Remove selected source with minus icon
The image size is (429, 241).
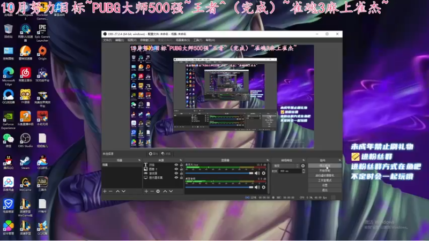(152, 191)
